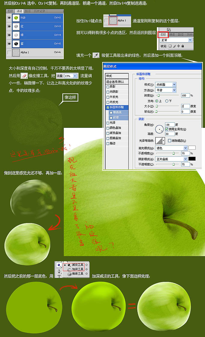Enable the 内发光 checkbox
Image resolution: width=205 pixels, height=337 pixels.
(108, 102)
